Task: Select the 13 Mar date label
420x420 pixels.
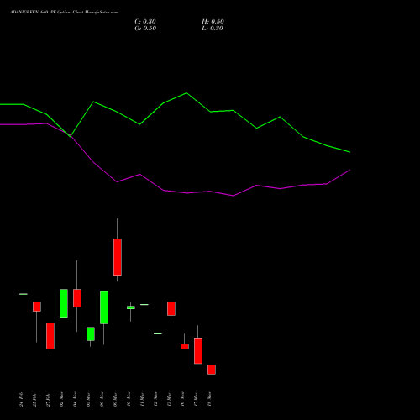Action: coord(170,399)
